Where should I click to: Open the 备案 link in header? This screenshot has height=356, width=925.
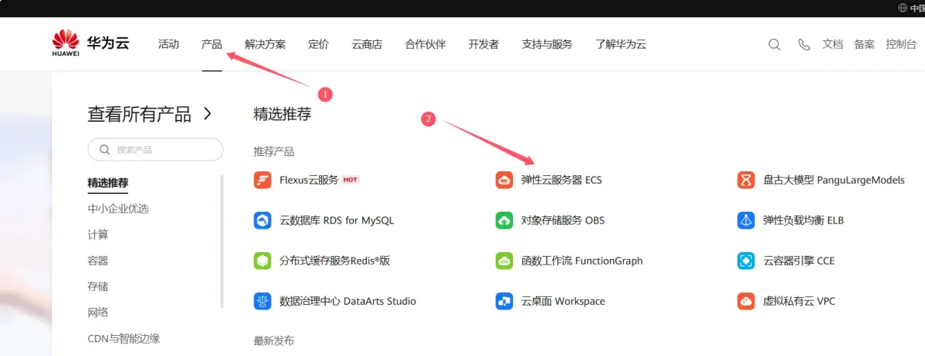[864, 44]
